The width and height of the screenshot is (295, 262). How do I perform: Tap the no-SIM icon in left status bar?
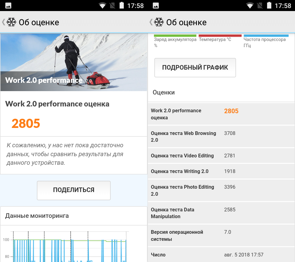[x=112, y=6]
